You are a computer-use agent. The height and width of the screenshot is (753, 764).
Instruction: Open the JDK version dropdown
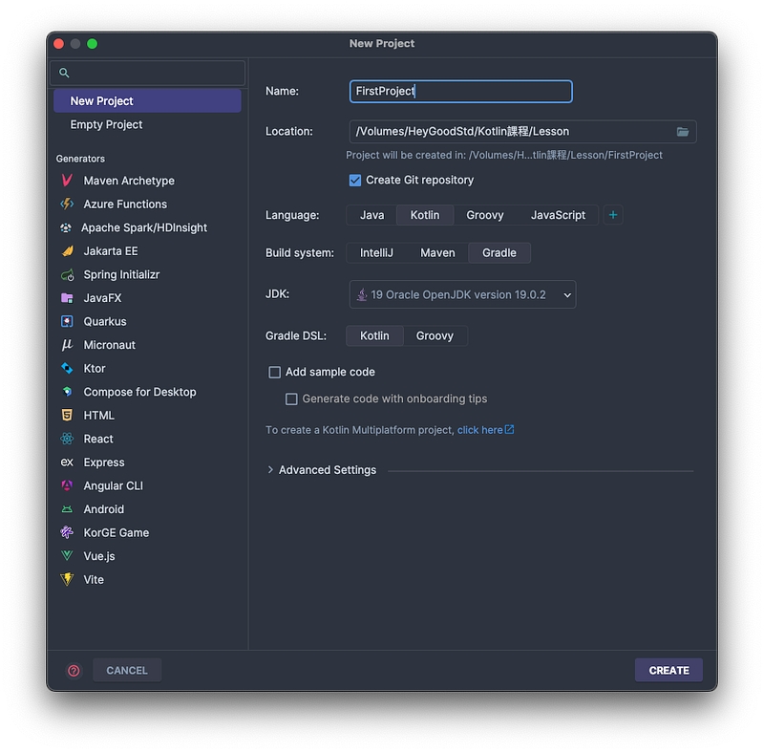[462, 295]
